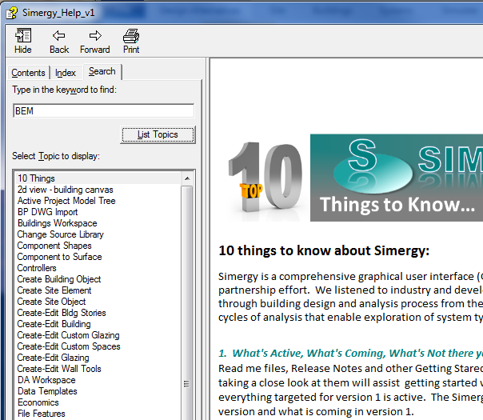The image size is (483, 420).
Task: Choose the 'Buildings Workspace' topic
Action: (x=57, y=223)
